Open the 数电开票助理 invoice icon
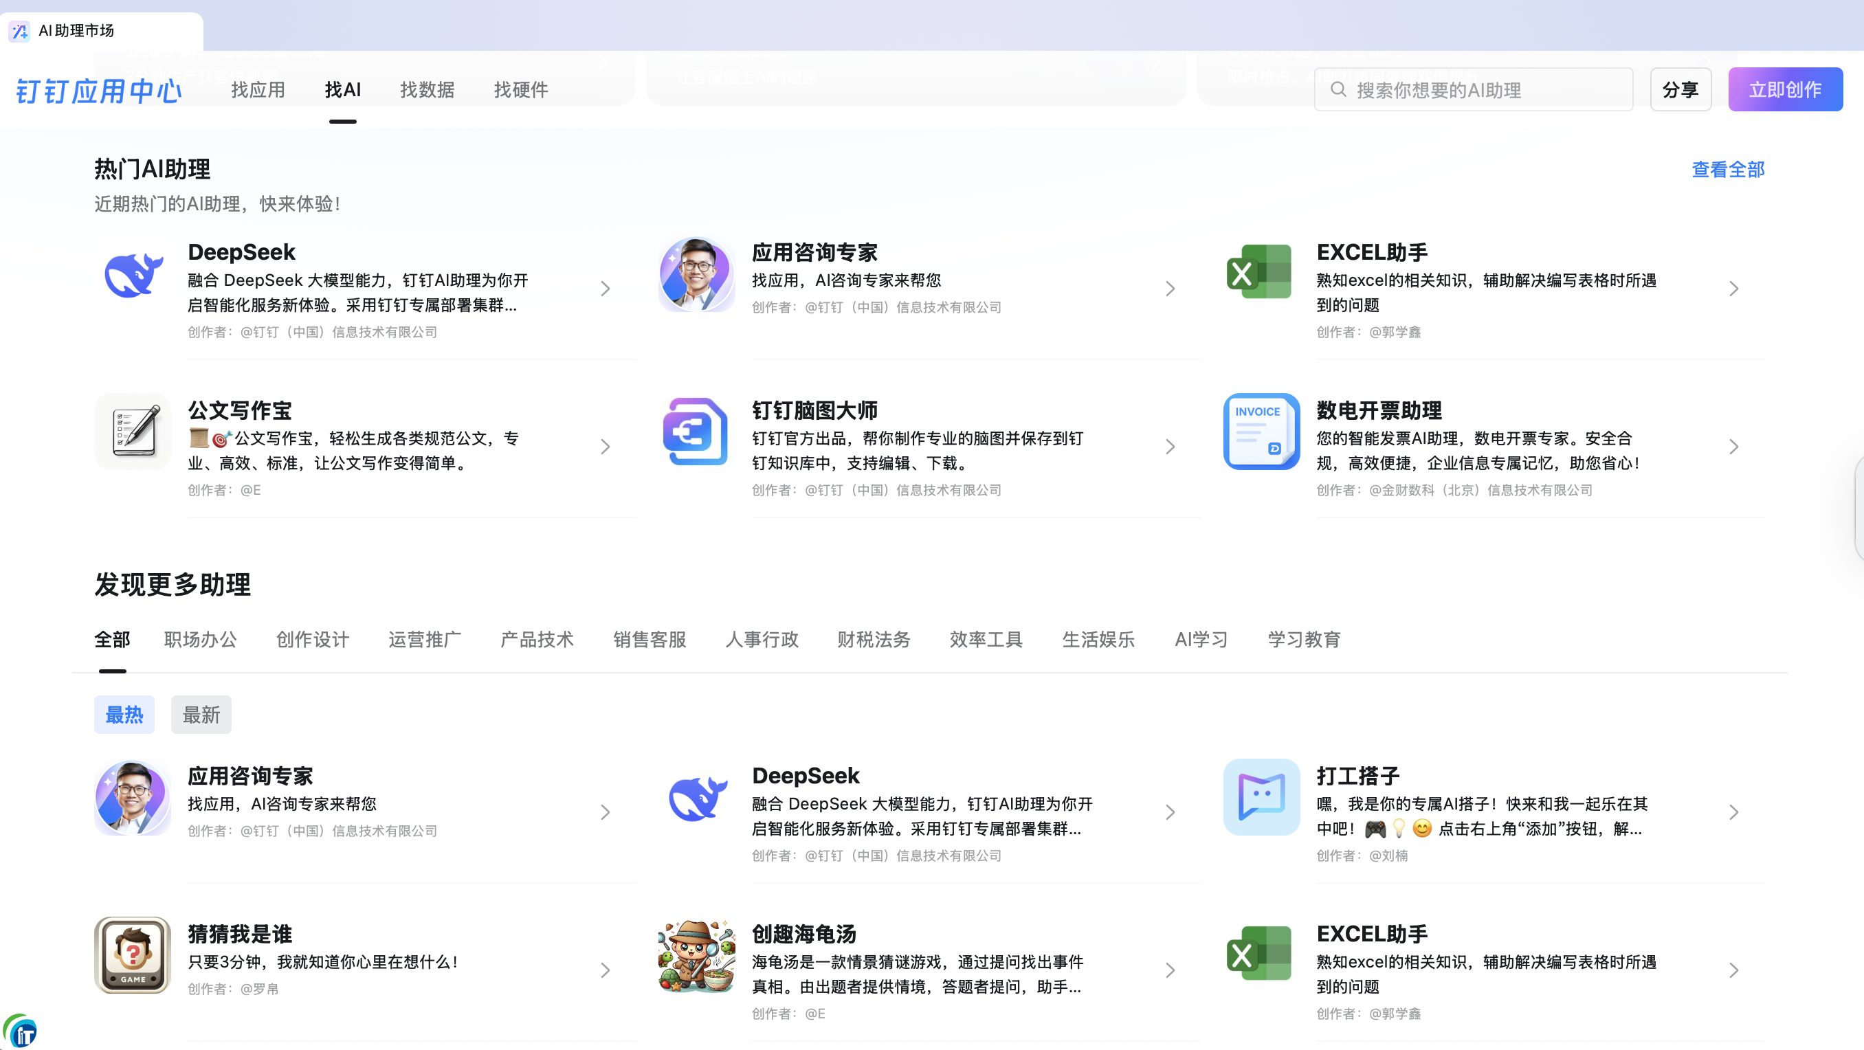 click(1261, 432)
